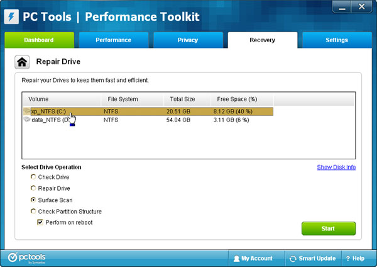This screenshot has width=377, height=267.
Task: Run Smart Update from bottom bar
Action: (312, 258)
